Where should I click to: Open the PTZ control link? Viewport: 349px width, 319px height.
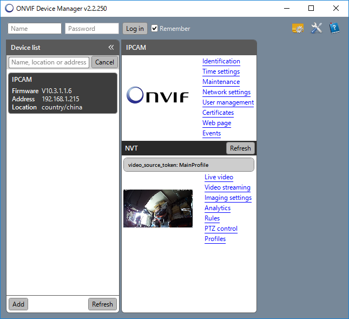pyautogui.click(x=221, y=229)
